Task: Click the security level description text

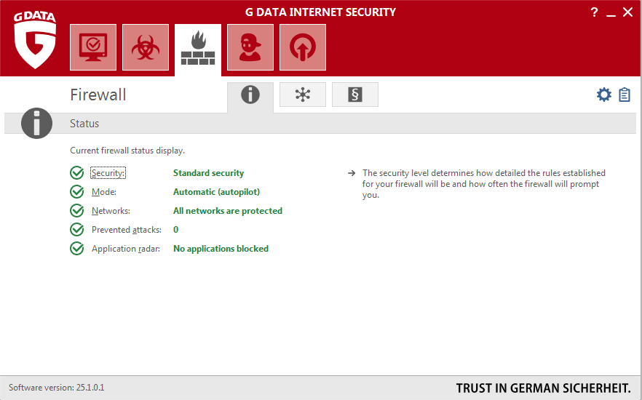Action: tap(483, 184)
